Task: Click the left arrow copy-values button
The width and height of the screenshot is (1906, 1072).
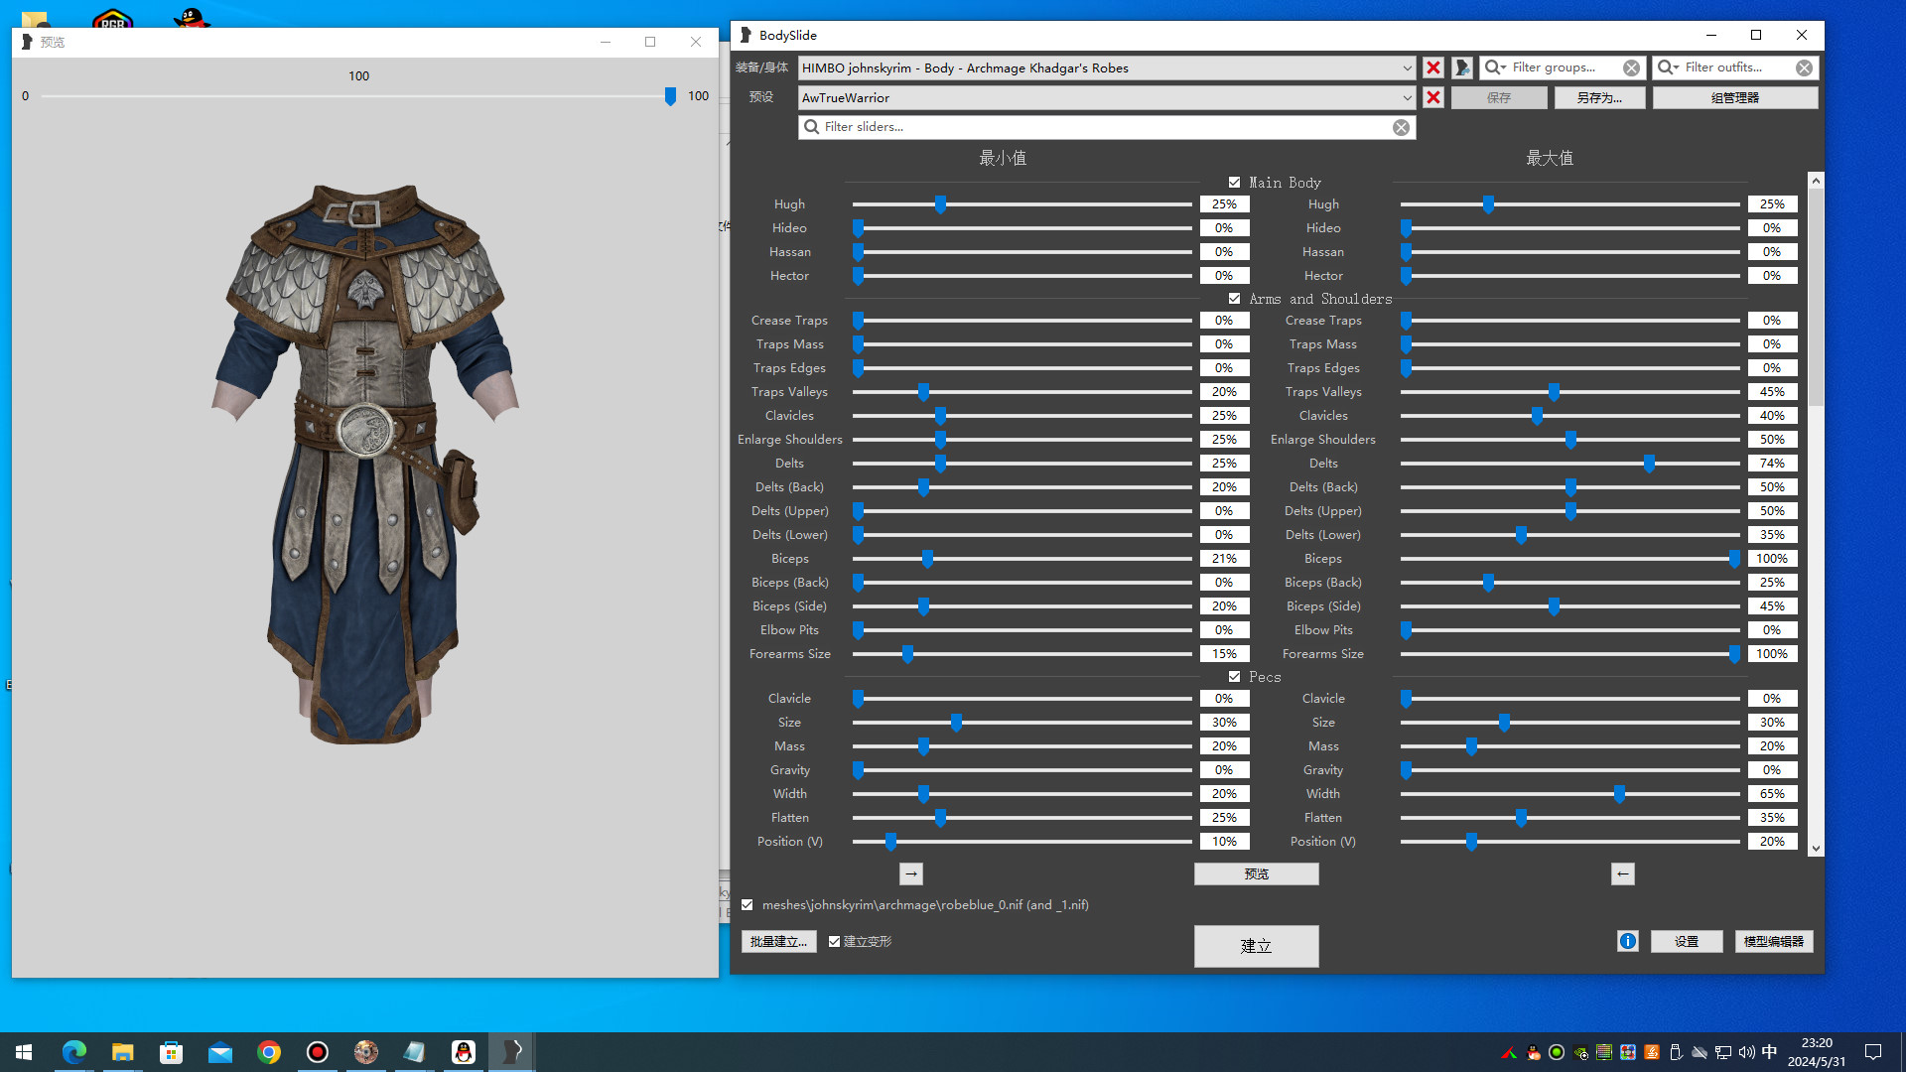Action: [x=1622, y=873]
